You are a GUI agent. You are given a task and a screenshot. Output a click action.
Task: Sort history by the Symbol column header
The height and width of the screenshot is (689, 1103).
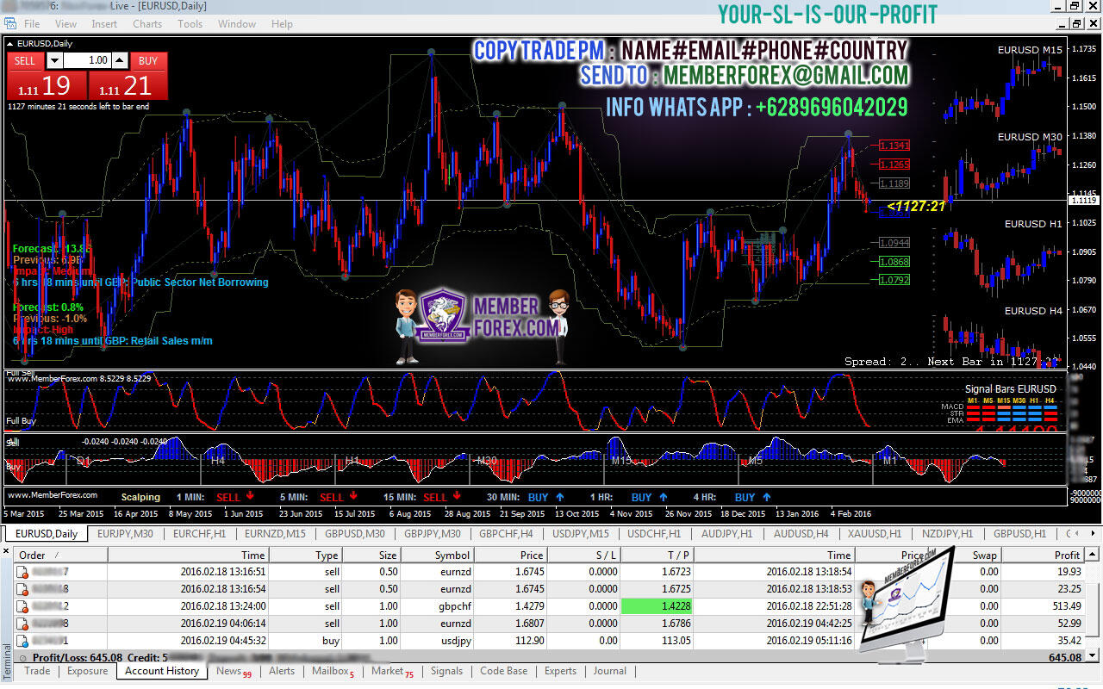[438, 556]
